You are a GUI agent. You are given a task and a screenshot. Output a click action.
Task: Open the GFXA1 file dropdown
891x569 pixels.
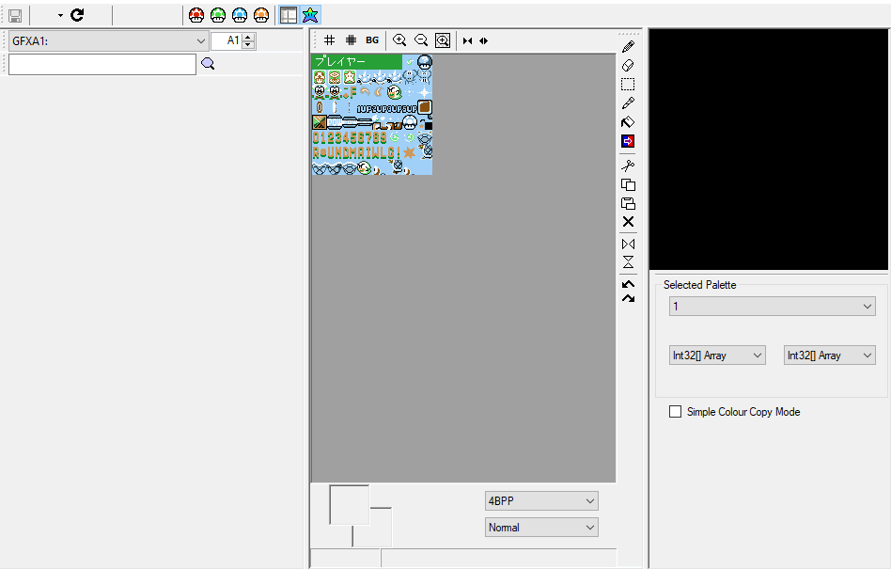point(108,41)
